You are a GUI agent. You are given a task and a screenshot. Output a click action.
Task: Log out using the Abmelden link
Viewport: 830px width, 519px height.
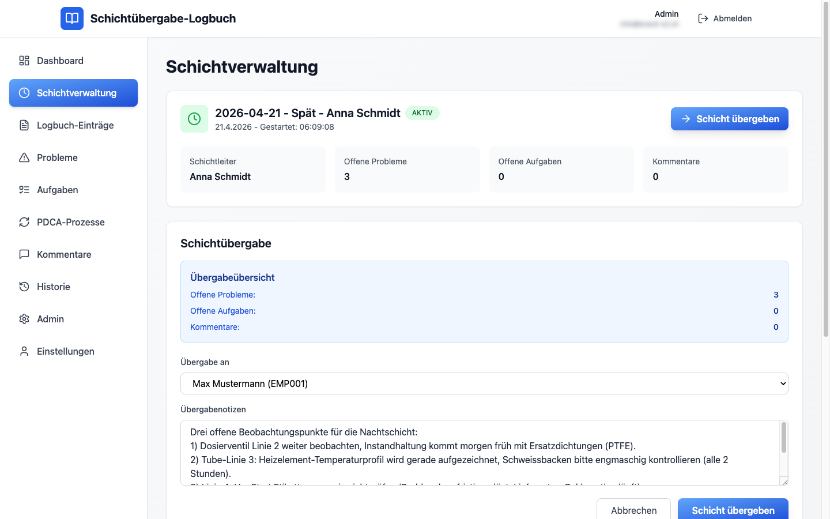(725, 18)
